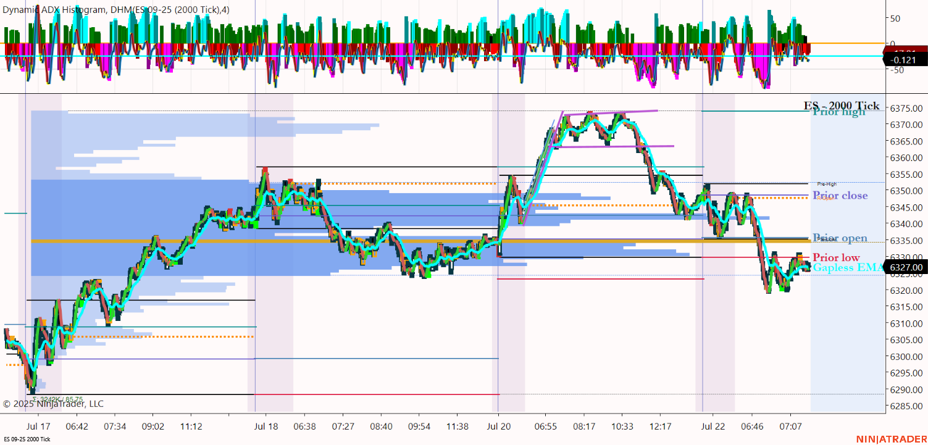Click the 6365.00 price axis label
The width and height of the screenshot is (928, 445).
905,141
